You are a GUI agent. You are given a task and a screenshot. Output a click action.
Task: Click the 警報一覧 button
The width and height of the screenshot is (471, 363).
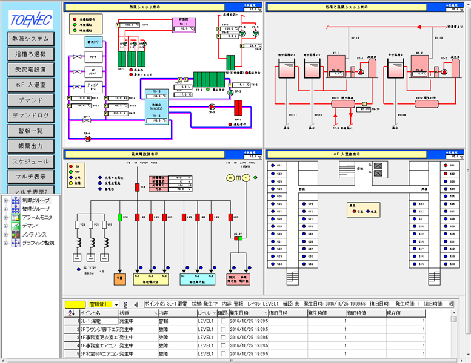[31, 131]
